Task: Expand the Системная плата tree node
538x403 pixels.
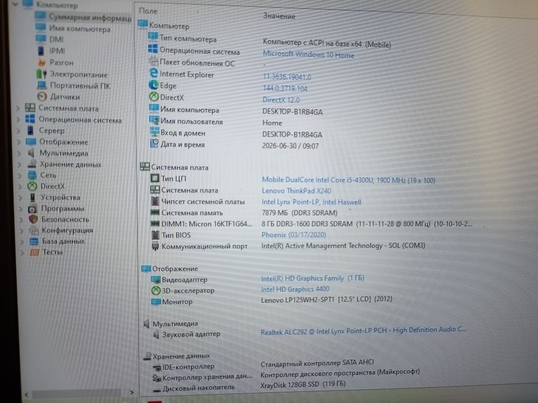Action: click(x=18, y=108)
